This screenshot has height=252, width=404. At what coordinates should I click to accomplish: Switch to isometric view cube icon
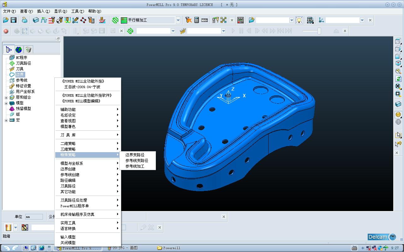pos(398,64)
